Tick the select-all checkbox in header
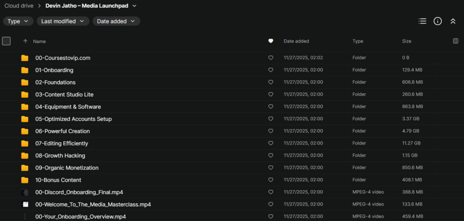Image resolution: width=464 pixels, height=221 pixels. (6, 41)
